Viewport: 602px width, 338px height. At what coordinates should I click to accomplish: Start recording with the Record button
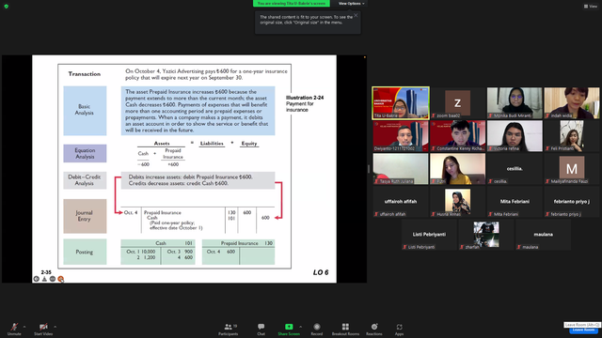317,329
